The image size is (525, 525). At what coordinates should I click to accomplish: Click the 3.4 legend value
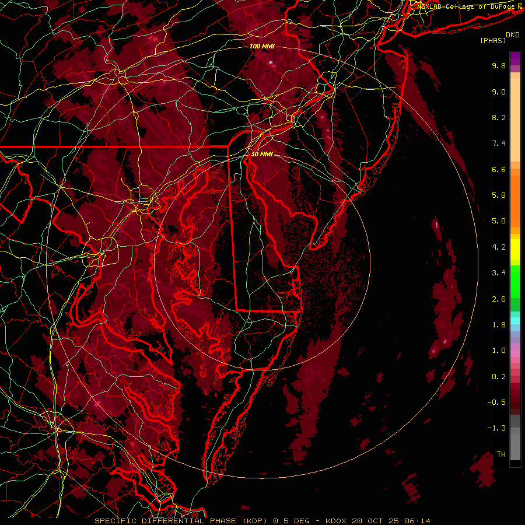(499, 273)
